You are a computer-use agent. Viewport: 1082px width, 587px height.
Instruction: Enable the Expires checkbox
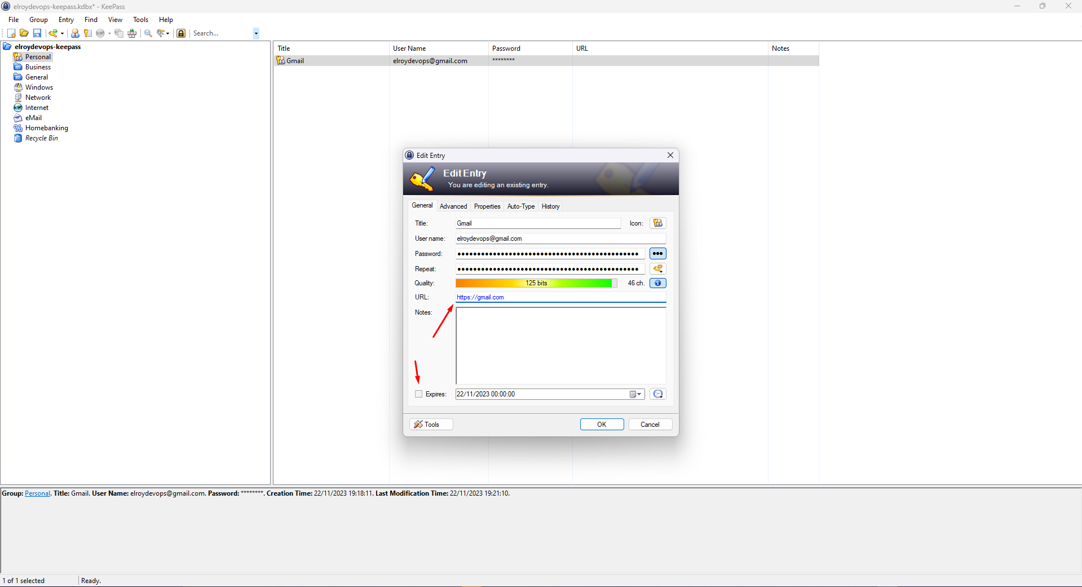click(x=418, y=394)
